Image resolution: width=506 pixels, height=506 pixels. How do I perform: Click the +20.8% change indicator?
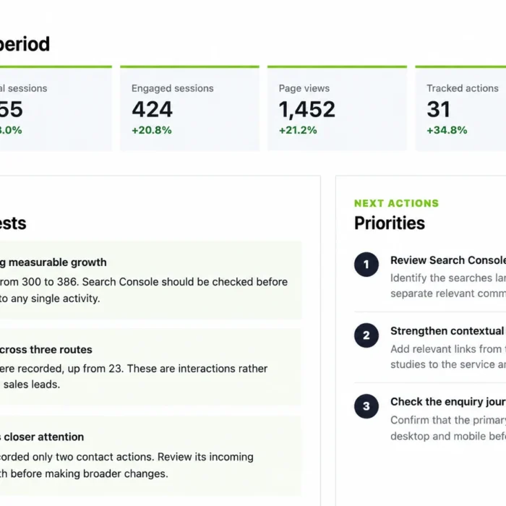[x=152, y=130]
